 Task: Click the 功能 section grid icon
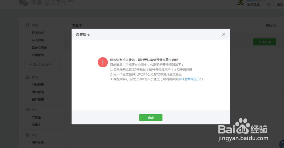28,25
